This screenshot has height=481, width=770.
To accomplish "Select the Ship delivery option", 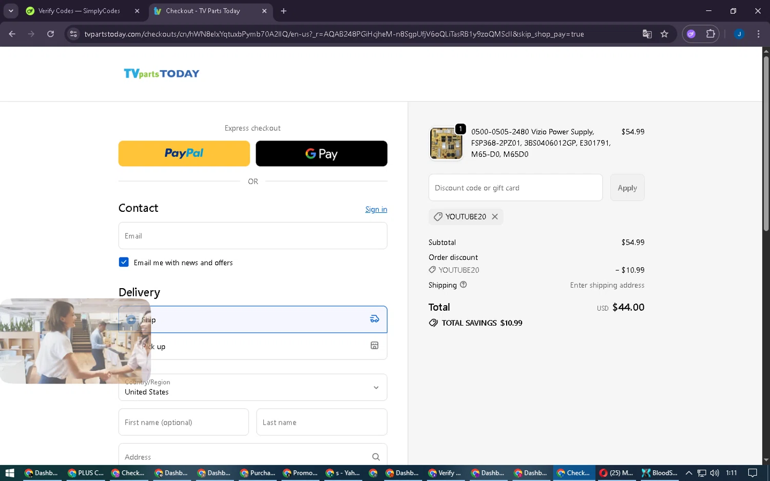I will (x=253, y=319).
